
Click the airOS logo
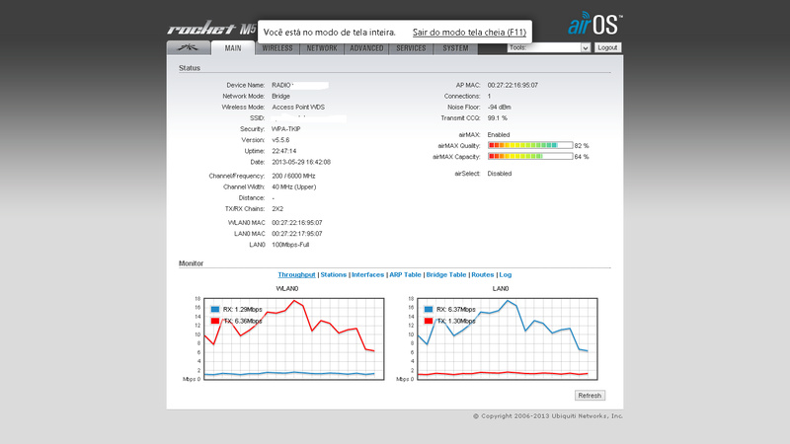(x=595, y=23)
